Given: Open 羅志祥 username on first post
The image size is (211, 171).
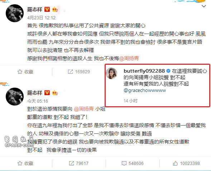Looking at the screenshot, I should pyautogui.click(x=35, y=9).
